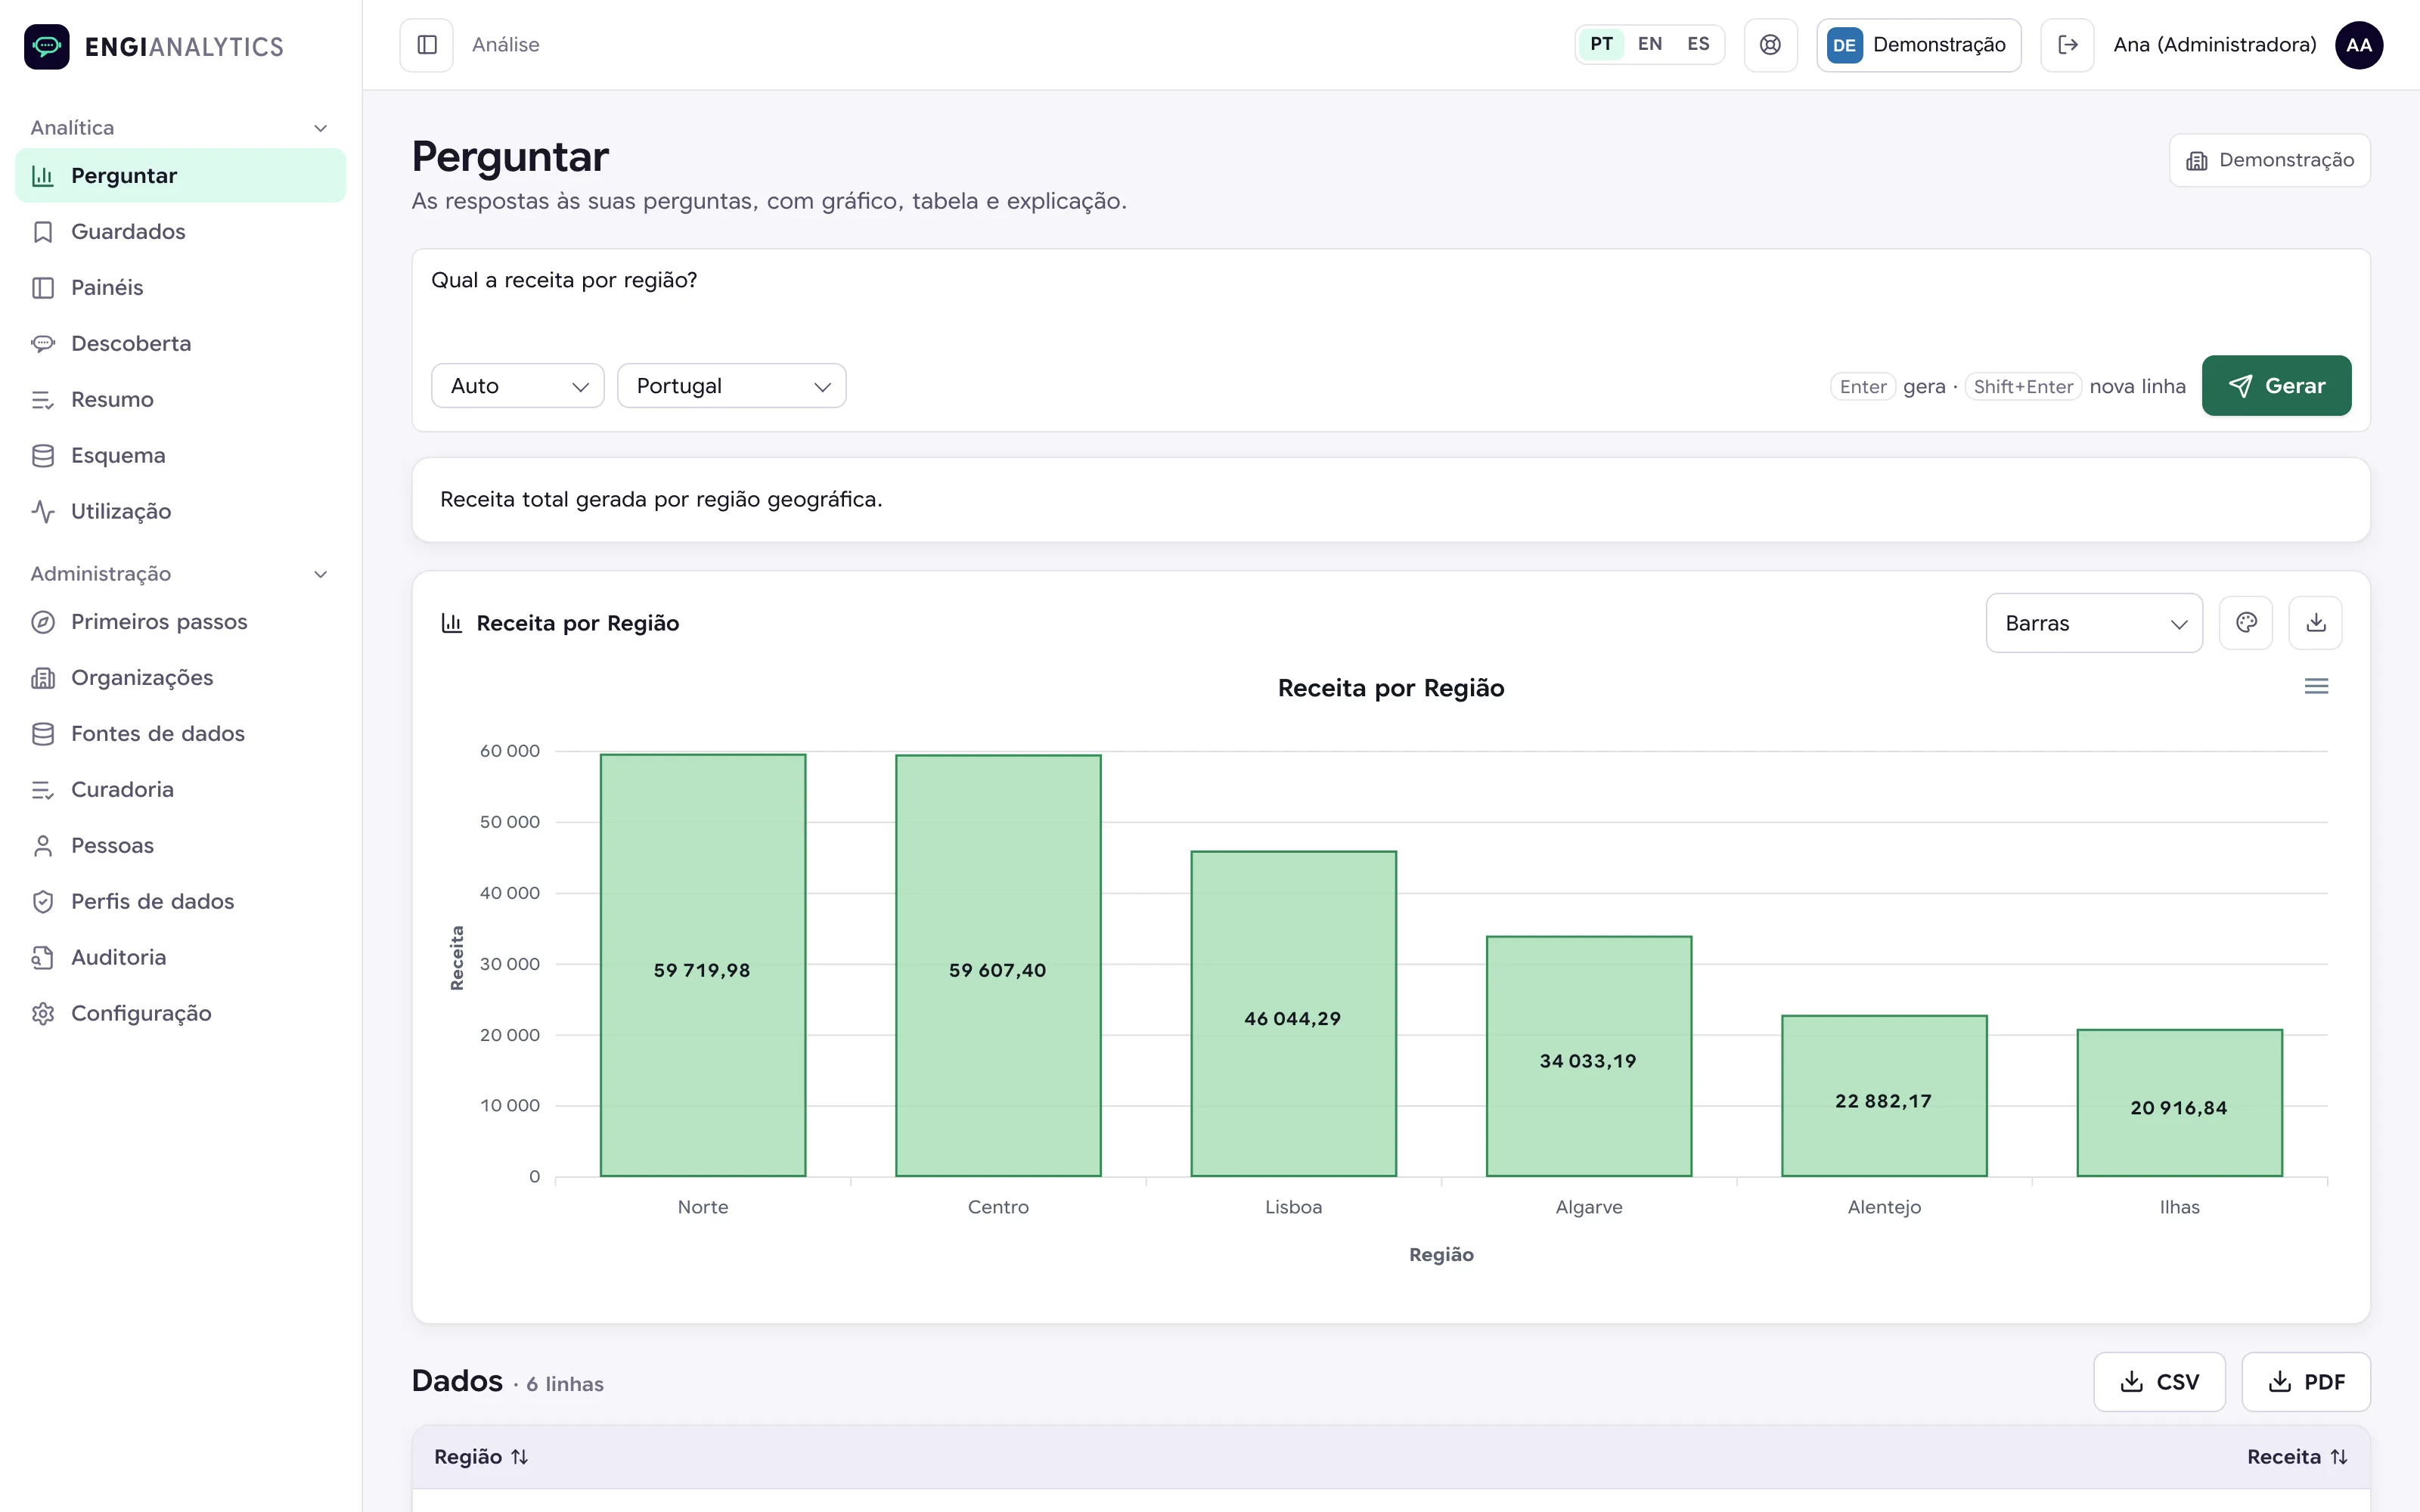Open the Portugal dropdown
The image size is (2420, 1512).
pos(732,386)
